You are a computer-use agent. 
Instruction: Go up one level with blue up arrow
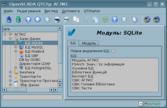coord(28,19)
